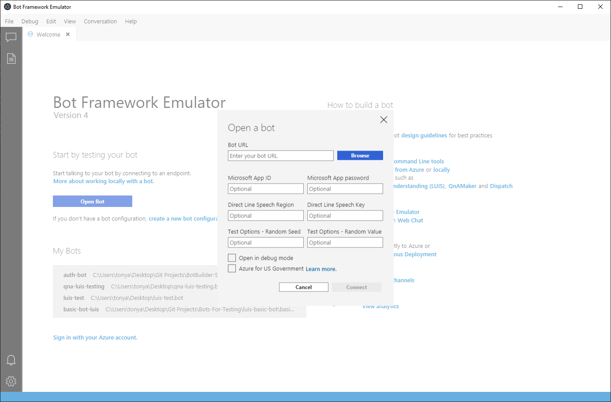Open the Dispatch link
The width and height of the screenshot is (611, 402).
[x=501, y=186]
